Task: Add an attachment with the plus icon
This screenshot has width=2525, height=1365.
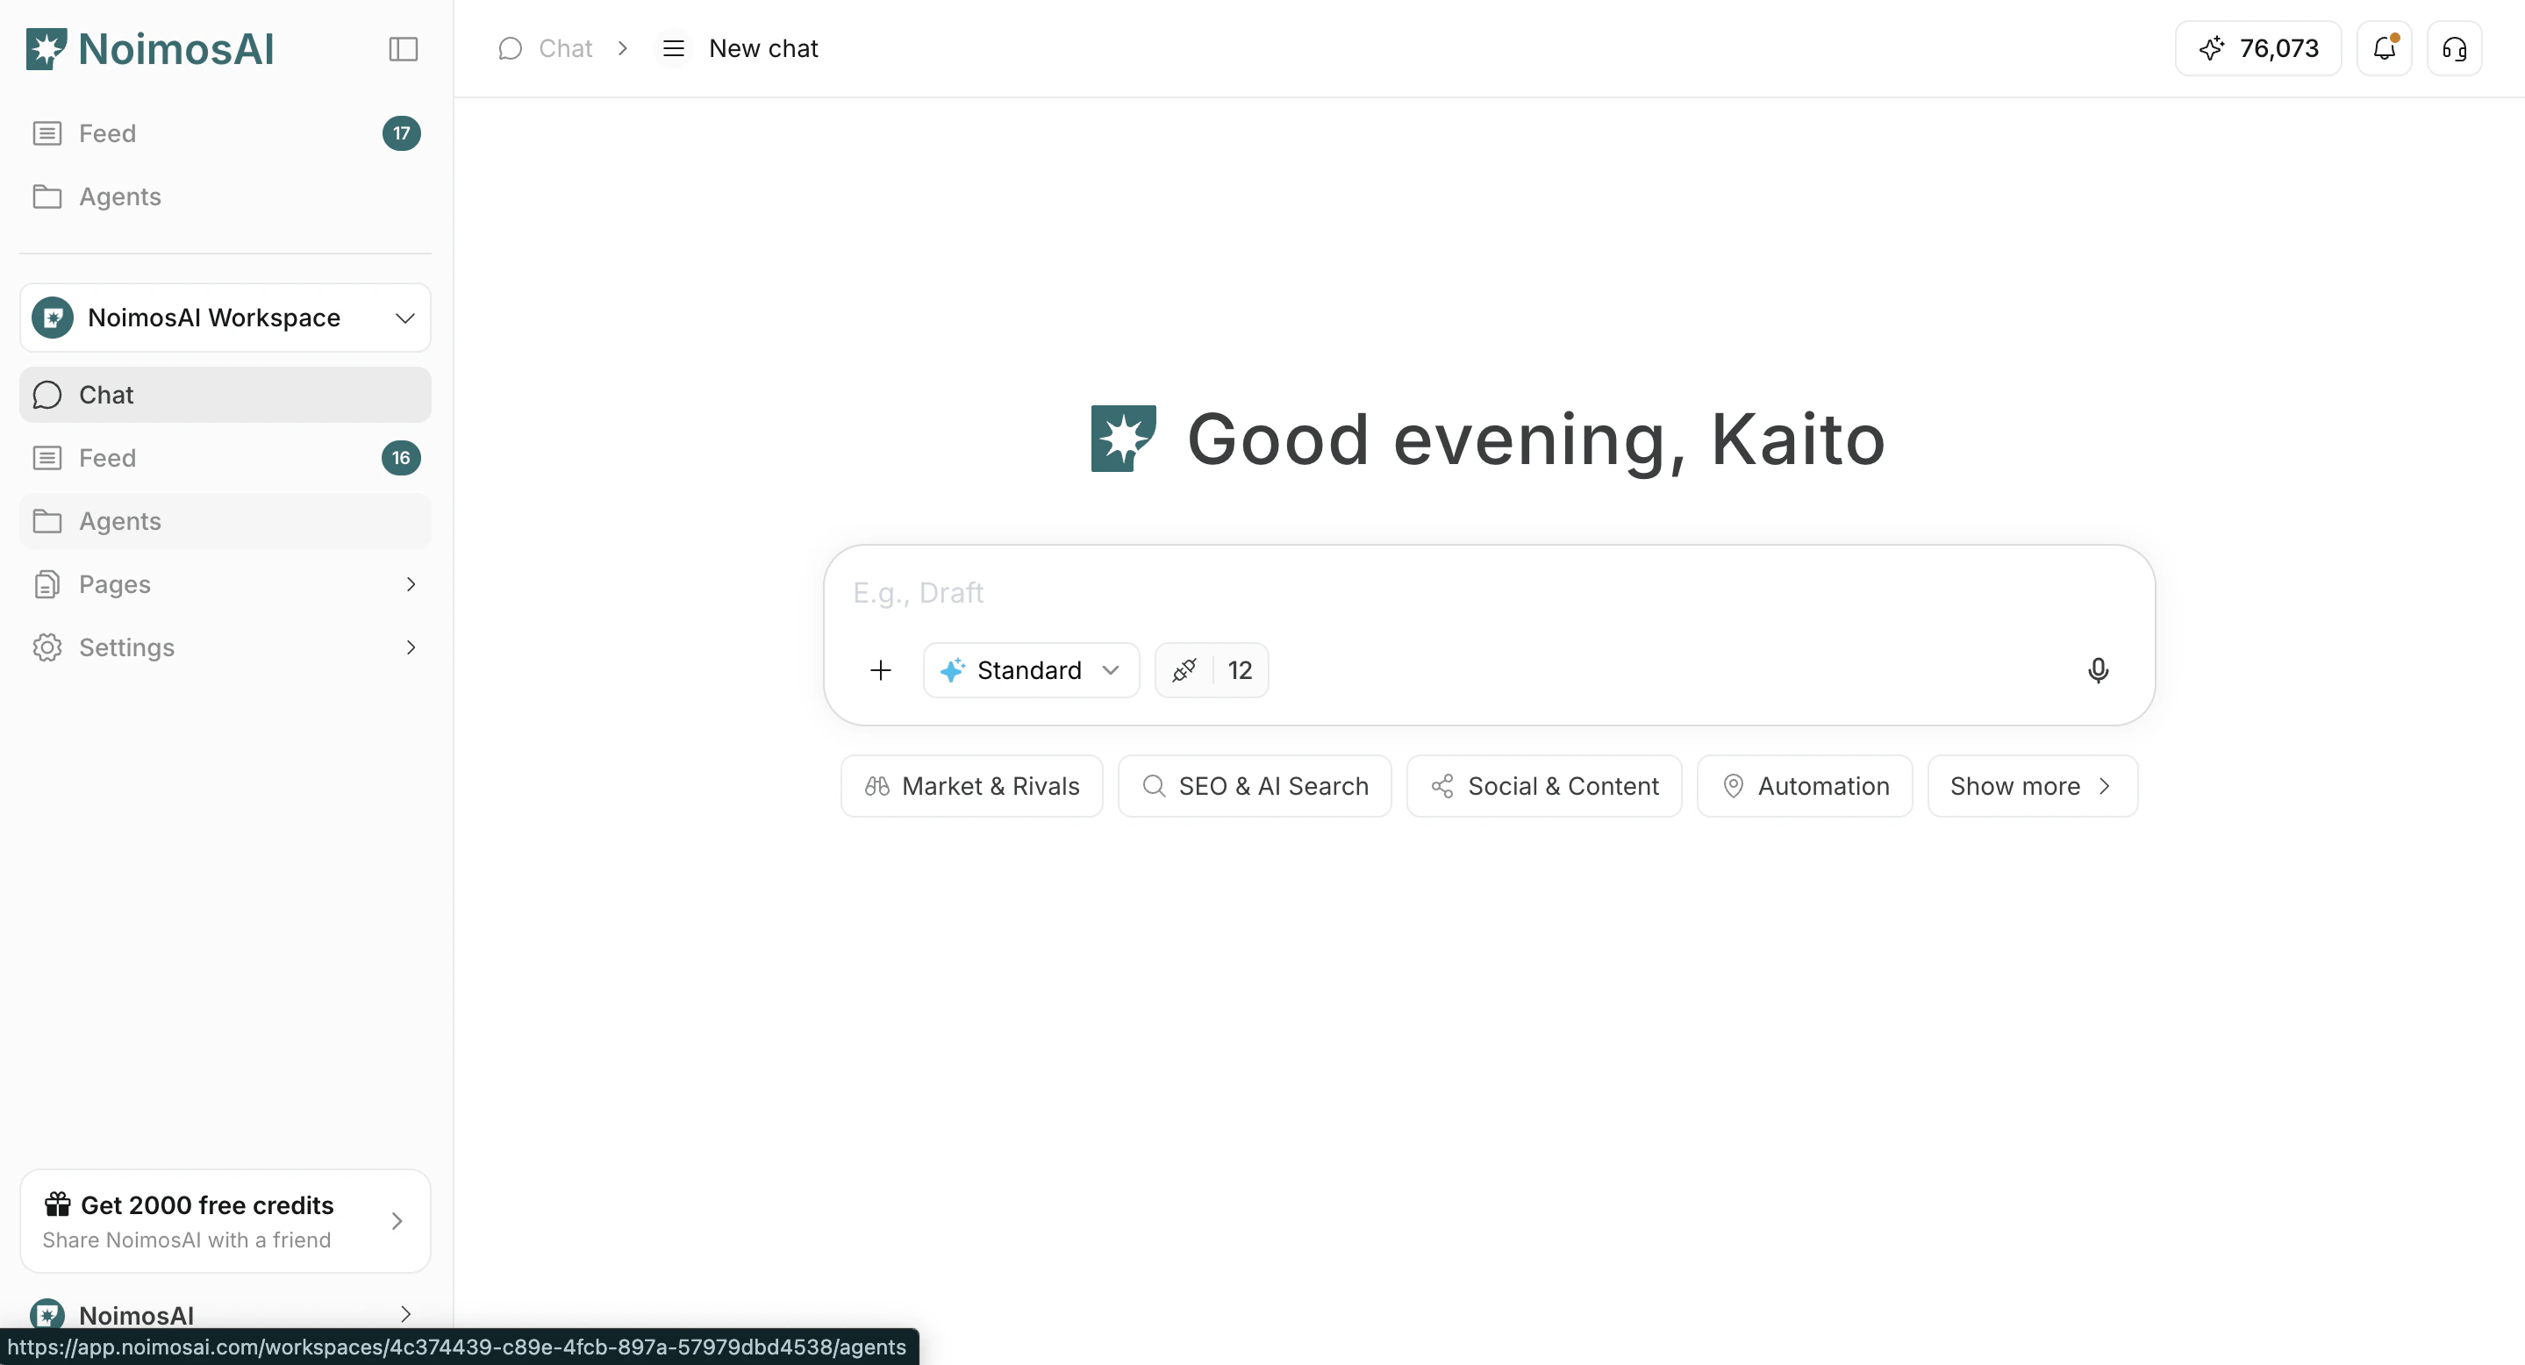Action: [880, 670]
